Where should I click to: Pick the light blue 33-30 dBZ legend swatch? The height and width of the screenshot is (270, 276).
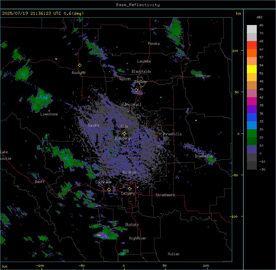(x=252, y=125)
